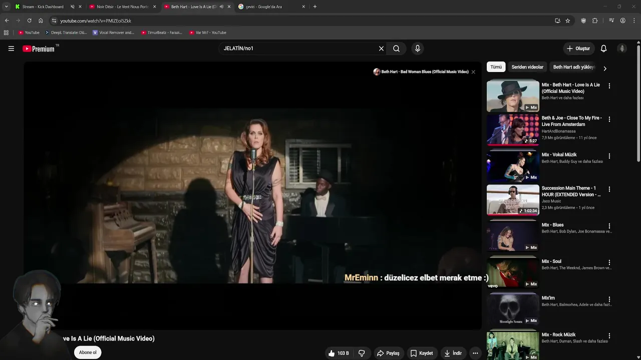This screenshot has height=360, width=641.
Task: Subscribe using Abone ol button
Action: (x=88, y=352)
